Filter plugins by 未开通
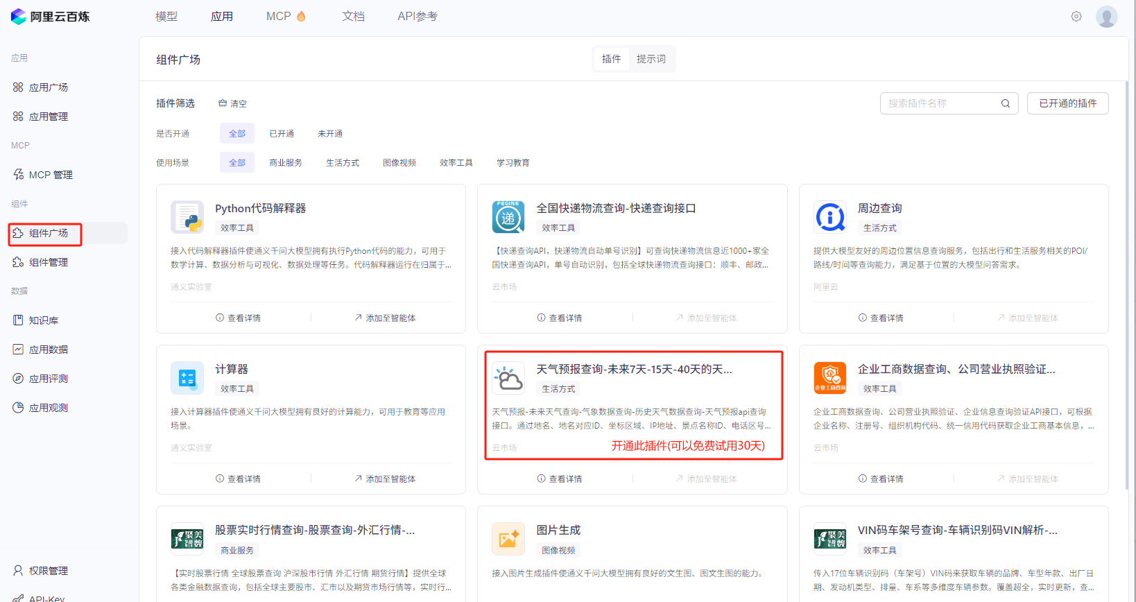Image resolution: width=1136 pixels, height=602 pixels. tap(330, 133)
